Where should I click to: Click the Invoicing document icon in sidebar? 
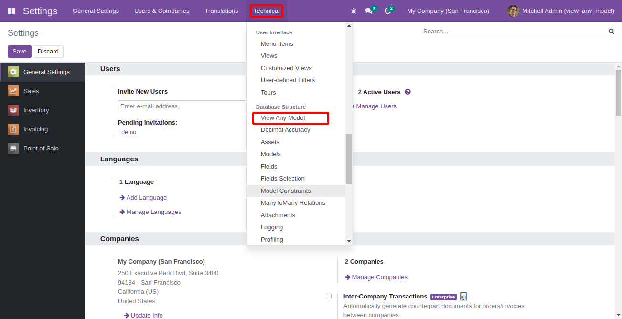pos(13,129)
